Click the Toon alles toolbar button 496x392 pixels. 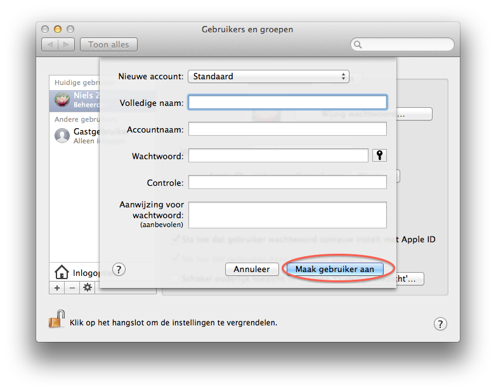click(x=108, y=44)
